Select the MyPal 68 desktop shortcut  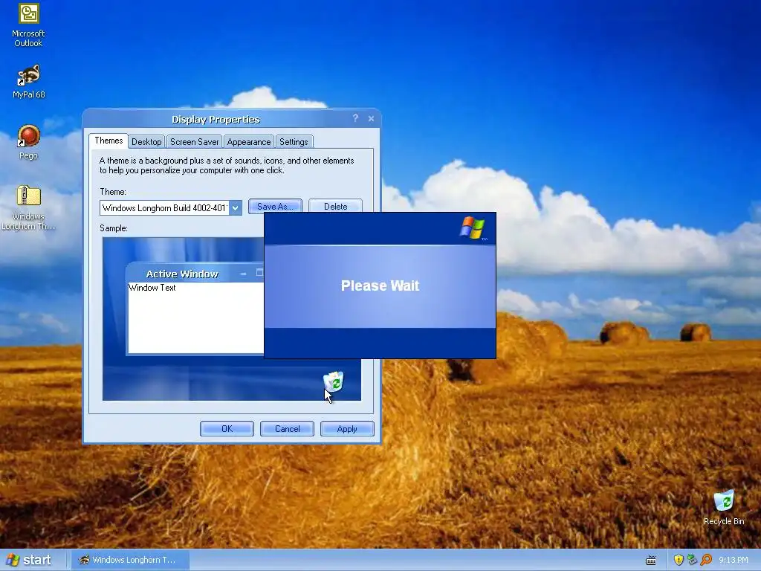coord(29,82)
